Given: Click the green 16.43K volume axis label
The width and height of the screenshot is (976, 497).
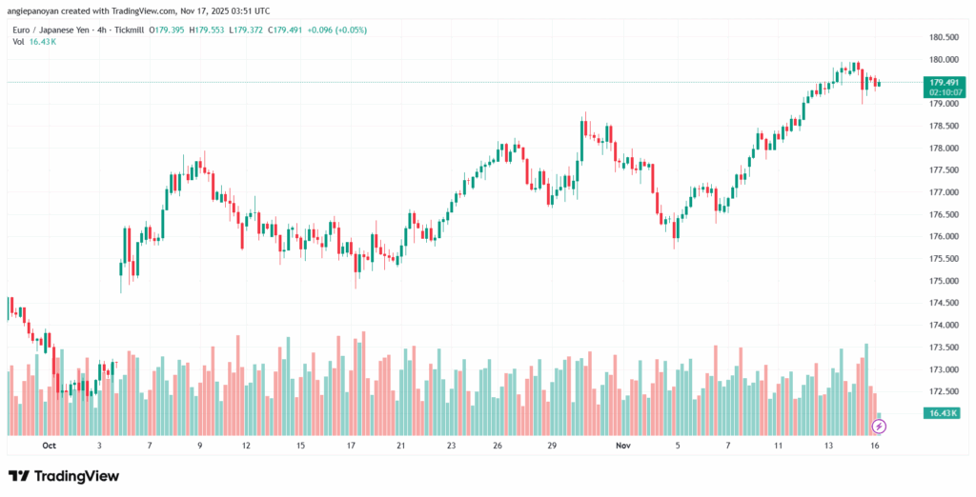Looking at the screenshot, I should (941, 412).
